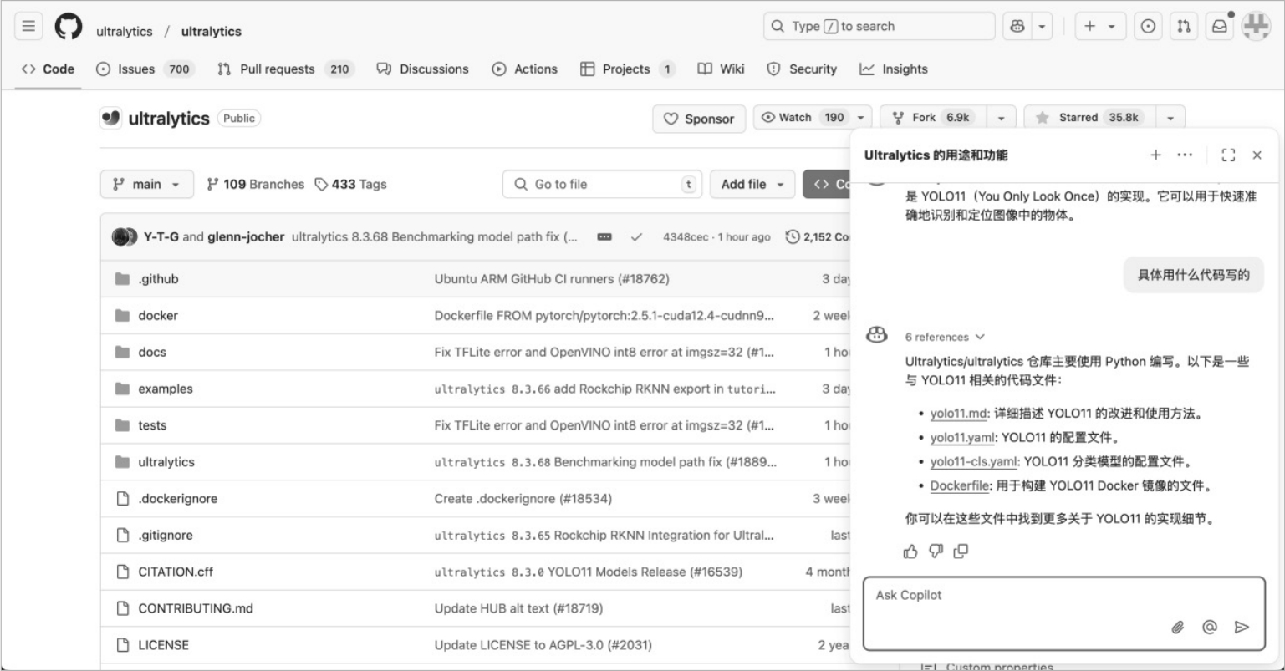Send the Copilot message
The height and width of the screenshot is (671, 1285).
[x=1242, y=627]
